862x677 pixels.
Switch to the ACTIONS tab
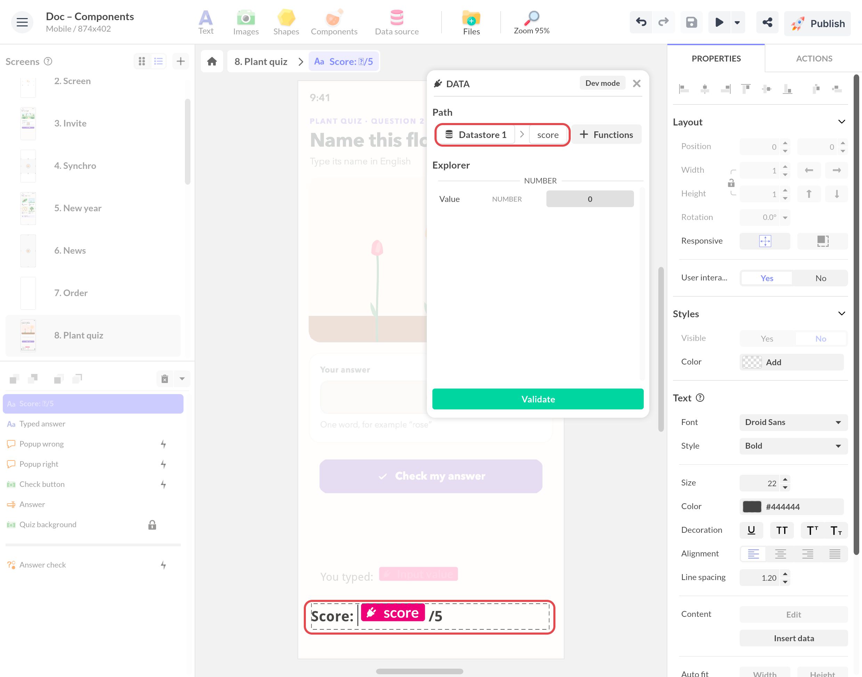(814, 59)
